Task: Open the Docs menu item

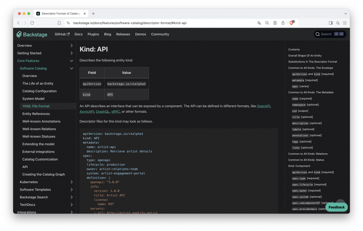Action: point(78,34)
